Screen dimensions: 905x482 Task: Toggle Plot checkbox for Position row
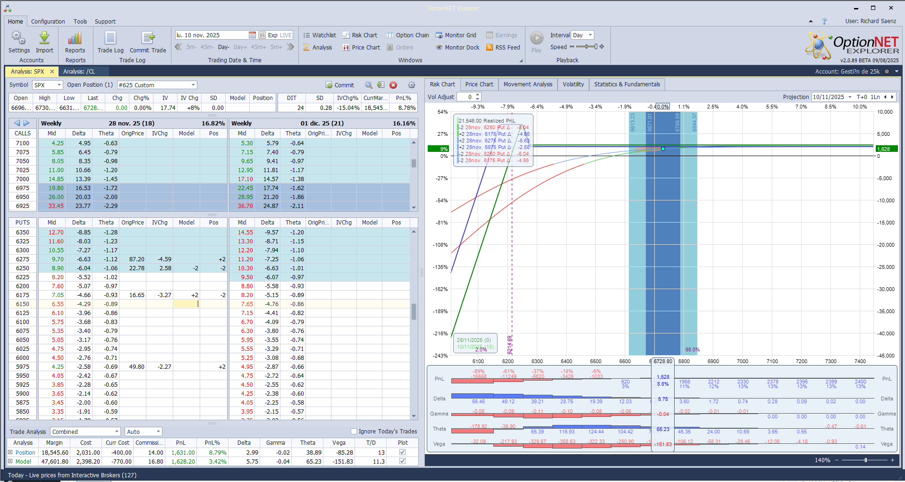click(x=402, y=452)
